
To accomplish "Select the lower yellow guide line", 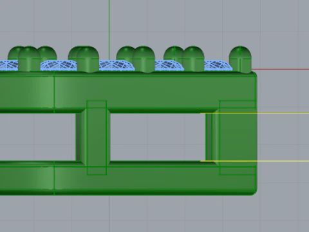I will pos(254,161).
